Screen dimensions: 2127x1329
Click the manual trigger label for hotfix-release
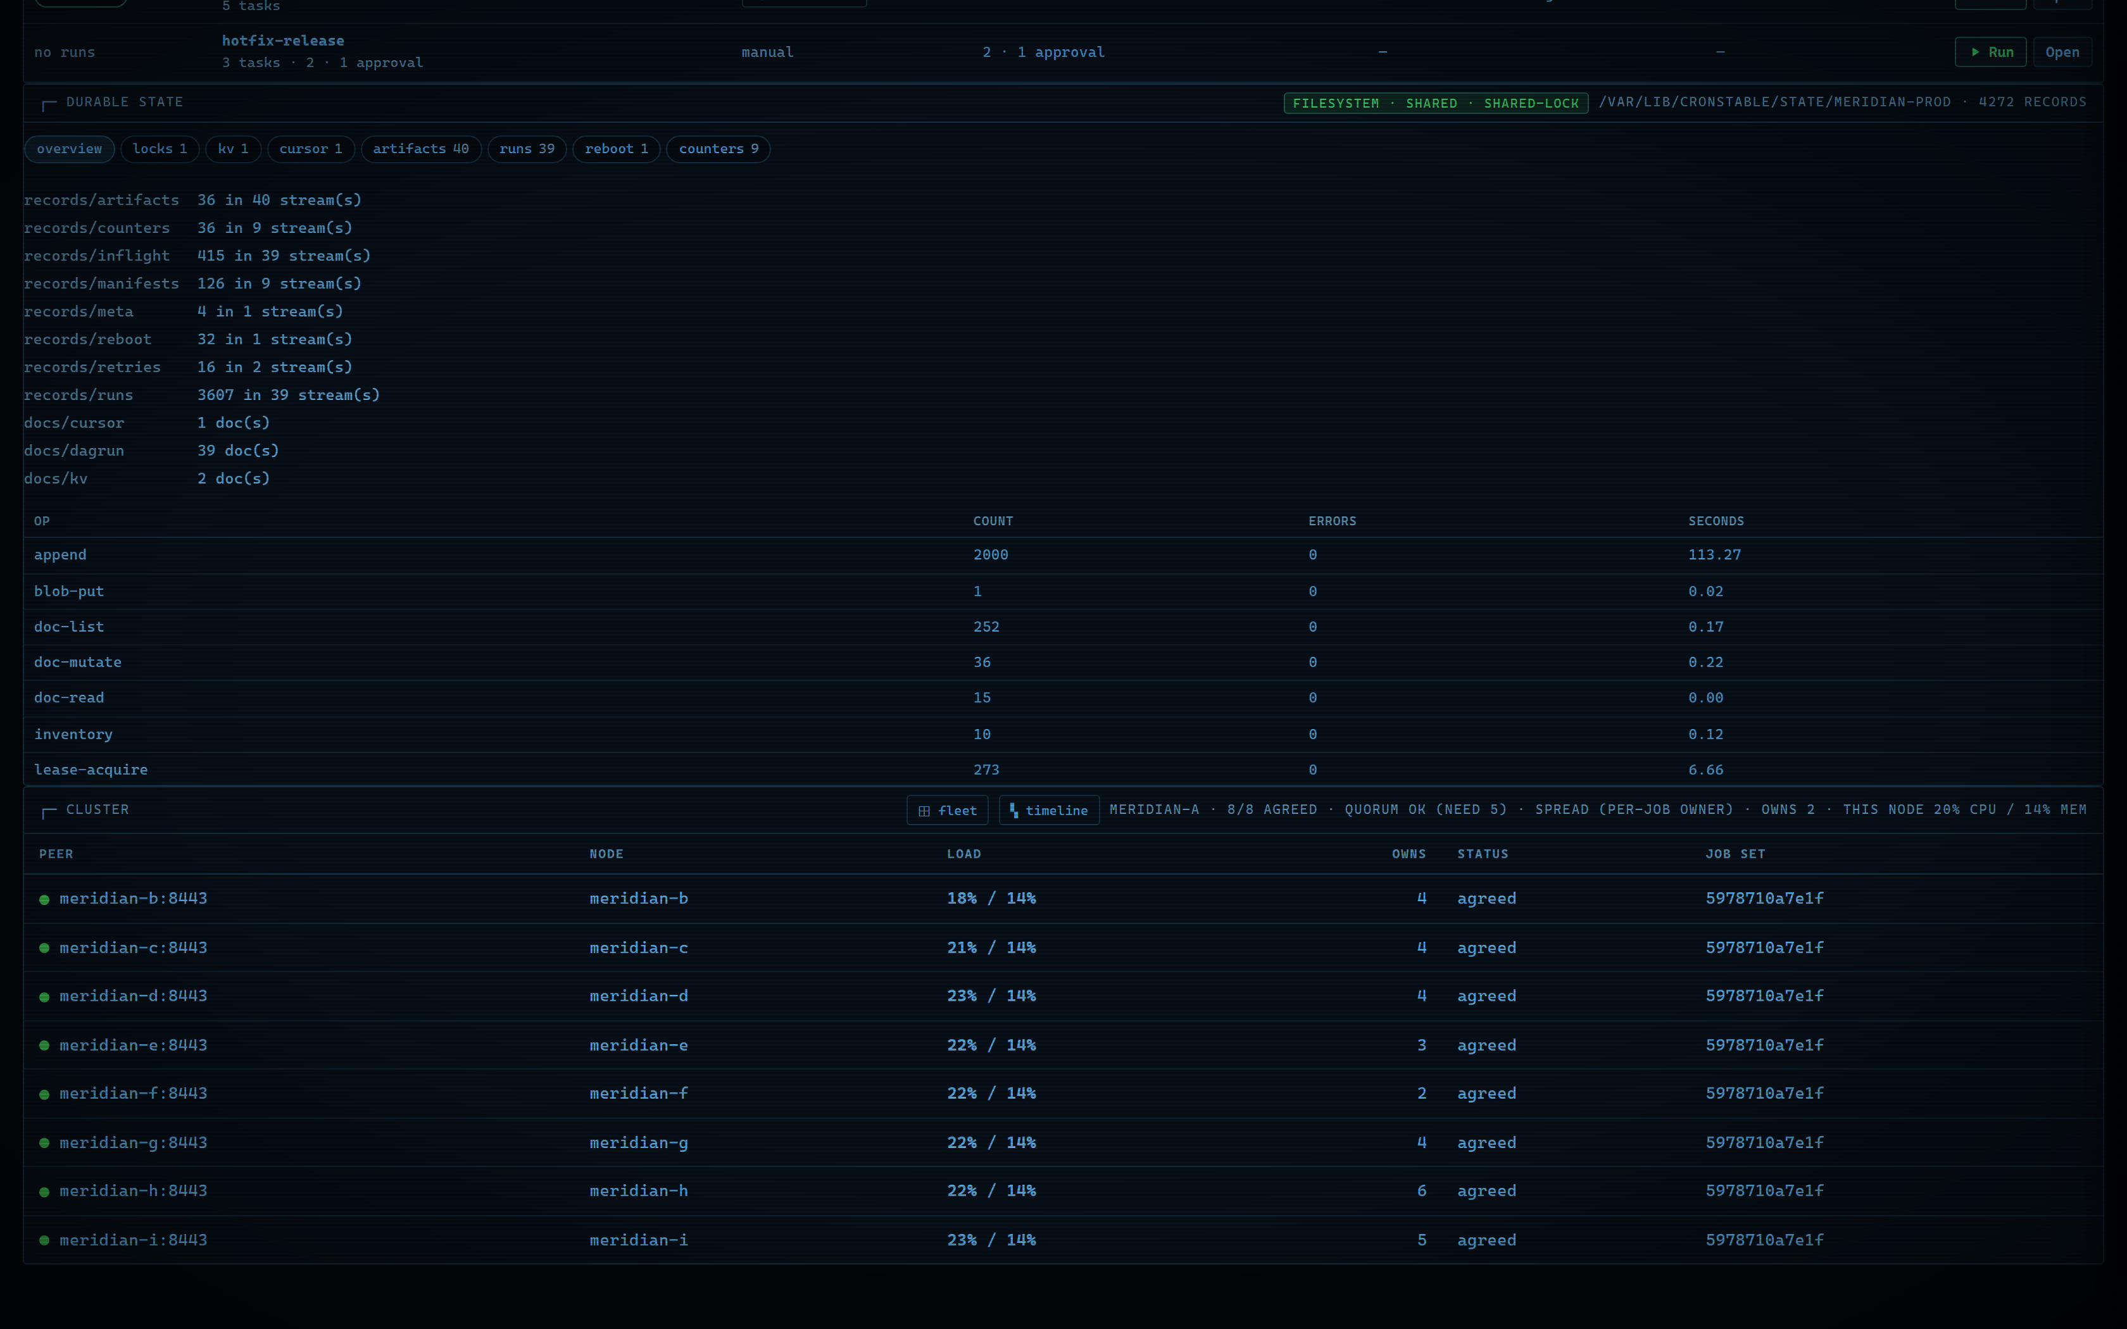(767, 52)
